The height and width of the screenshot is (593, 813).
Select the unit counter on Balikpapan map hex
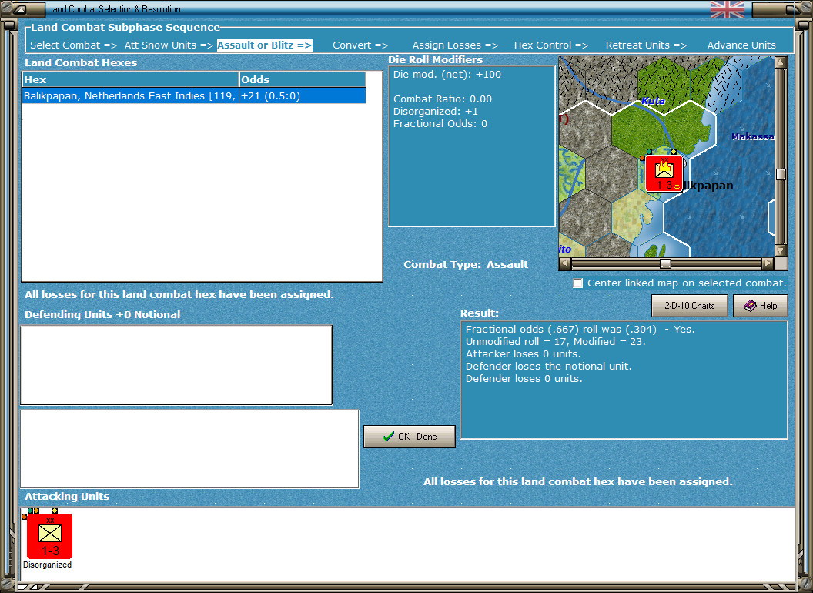click(664, 173)
